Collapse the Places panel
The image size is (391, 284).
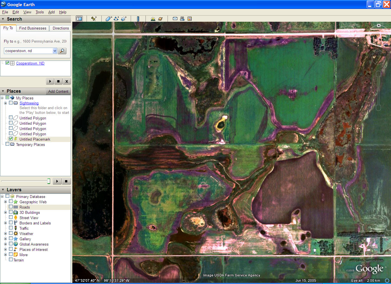pos(3,91)
